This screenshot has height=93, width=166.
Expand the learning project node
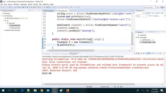click(1, 13)
